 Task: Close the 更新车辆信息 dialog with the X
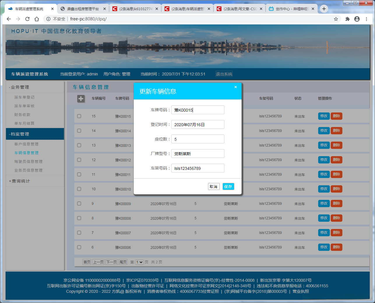236,87
